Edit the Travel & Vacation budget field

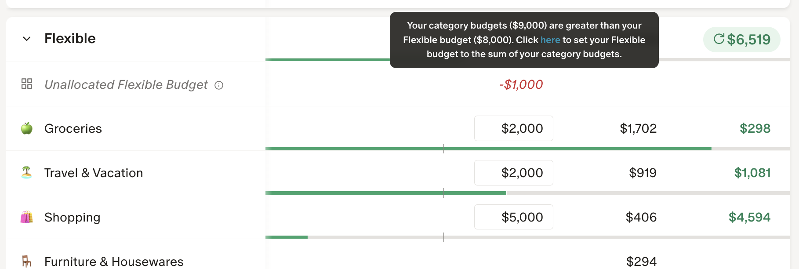click(513, 173)
